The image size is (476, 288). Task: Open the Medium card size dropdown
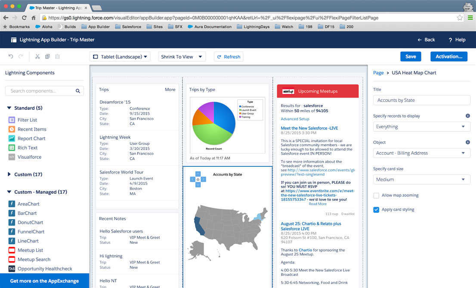(x=422, y=180)
